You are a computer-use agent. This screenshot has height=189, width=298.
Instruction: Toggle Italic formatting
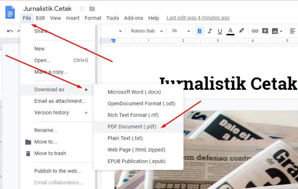[x=210, y=31]
